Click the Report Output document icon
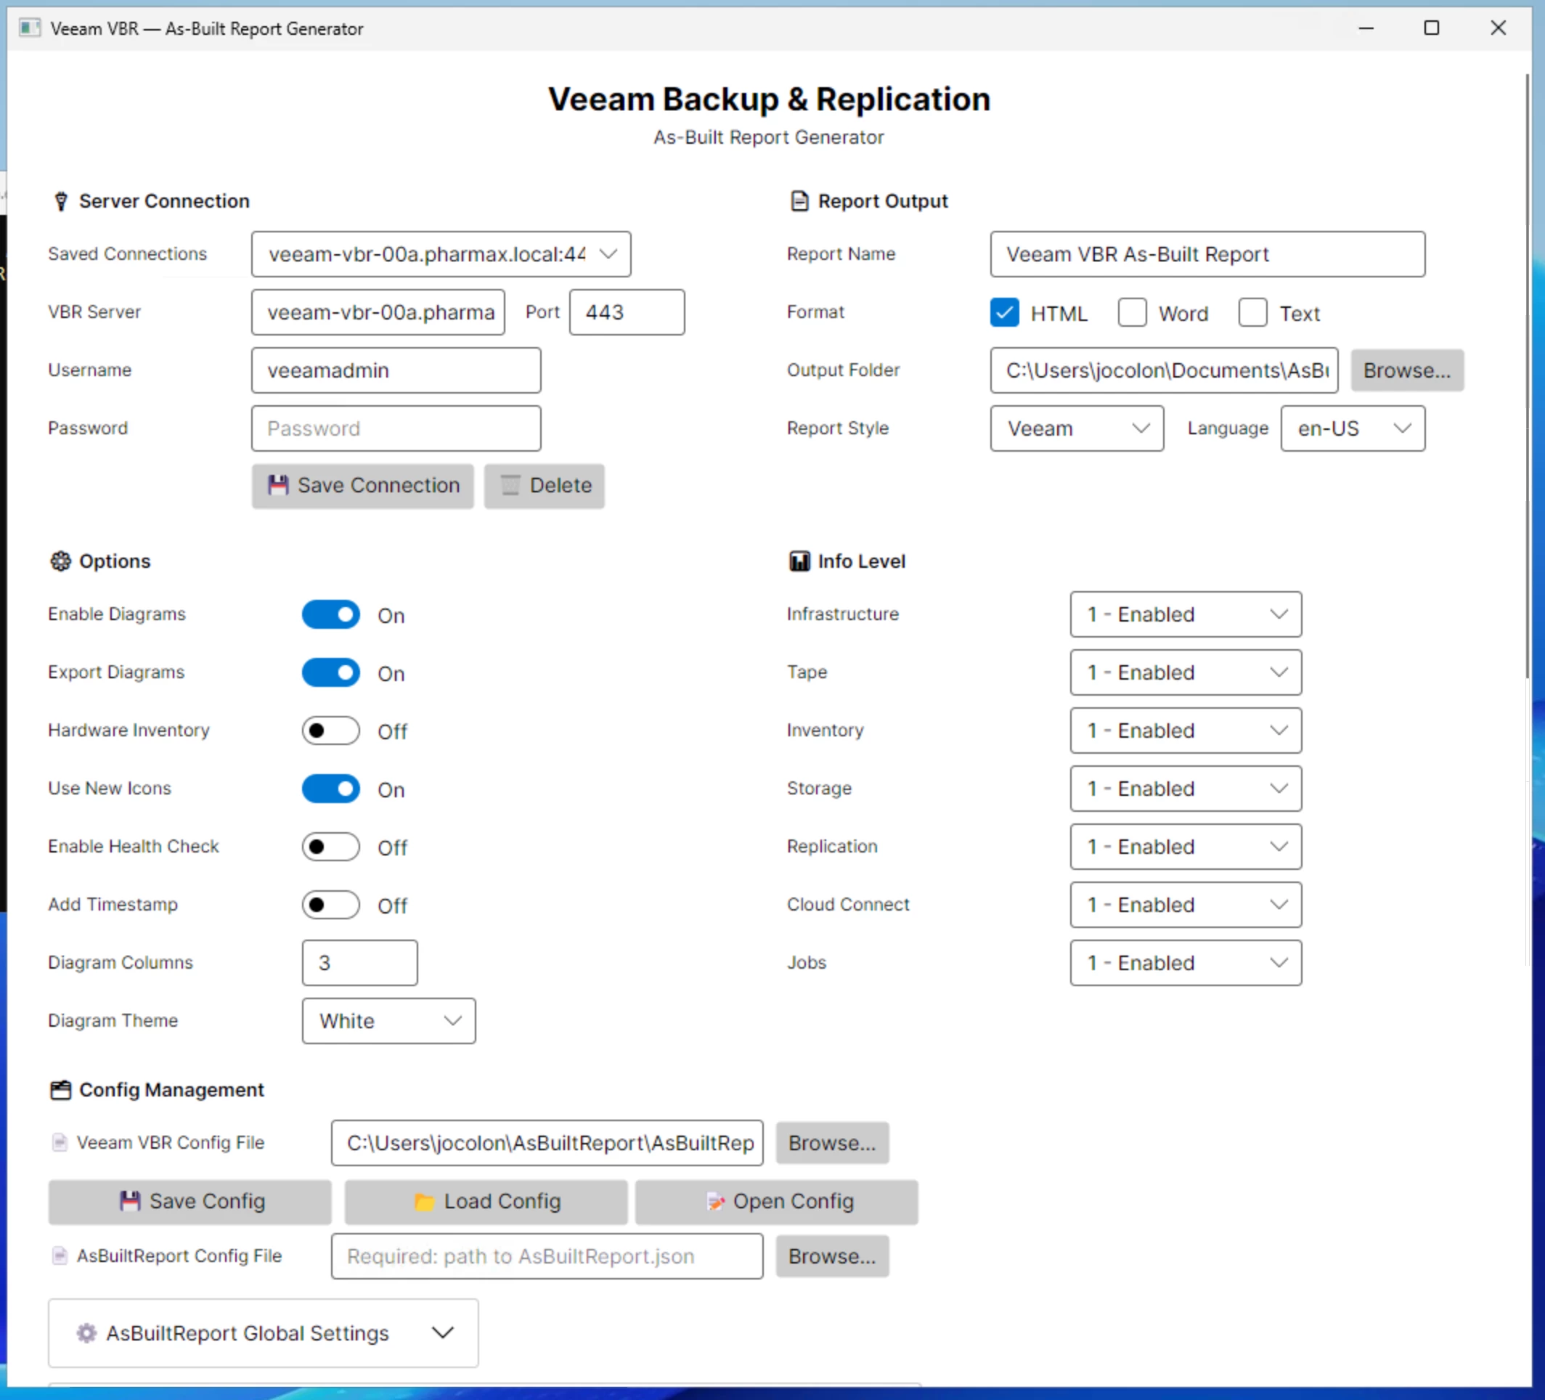Image resolution: width=1545 pixels, height=1400 pixels. coord(799,202)
